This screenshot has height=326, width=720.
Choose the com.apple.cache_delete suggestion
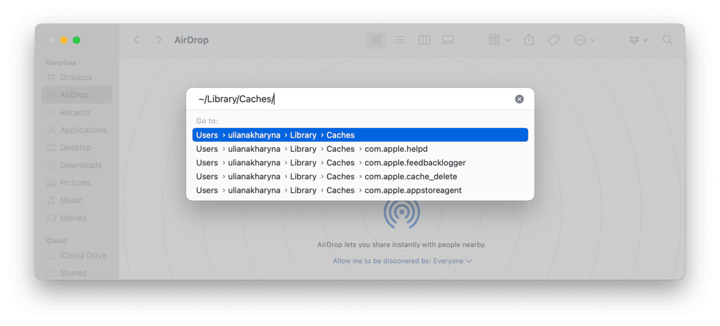(360, 177)
